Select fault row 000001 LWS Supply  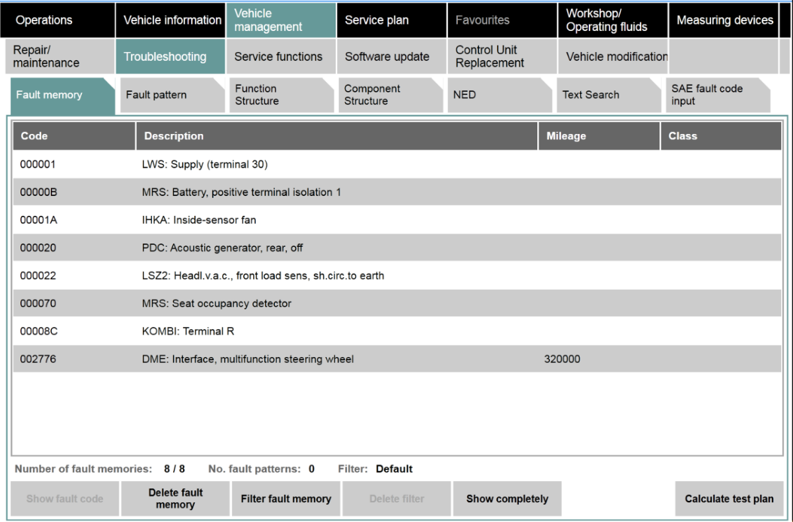click(x=397, y=164)
